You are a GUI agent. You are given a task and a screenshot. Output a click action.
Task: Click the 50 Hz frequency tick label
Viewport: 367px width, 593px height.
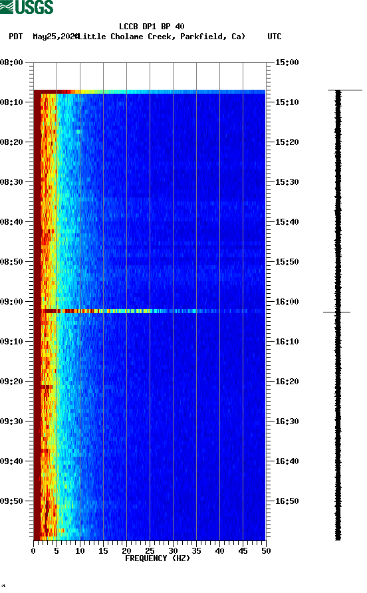[266, 551]
